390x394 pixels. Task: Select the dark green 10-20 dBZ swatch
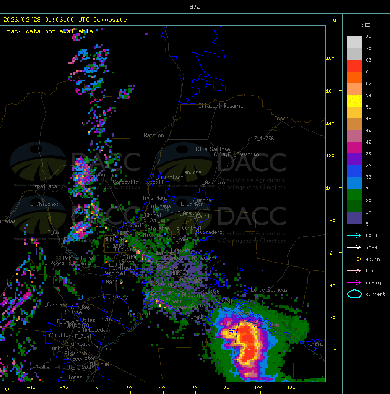[354, 206]
